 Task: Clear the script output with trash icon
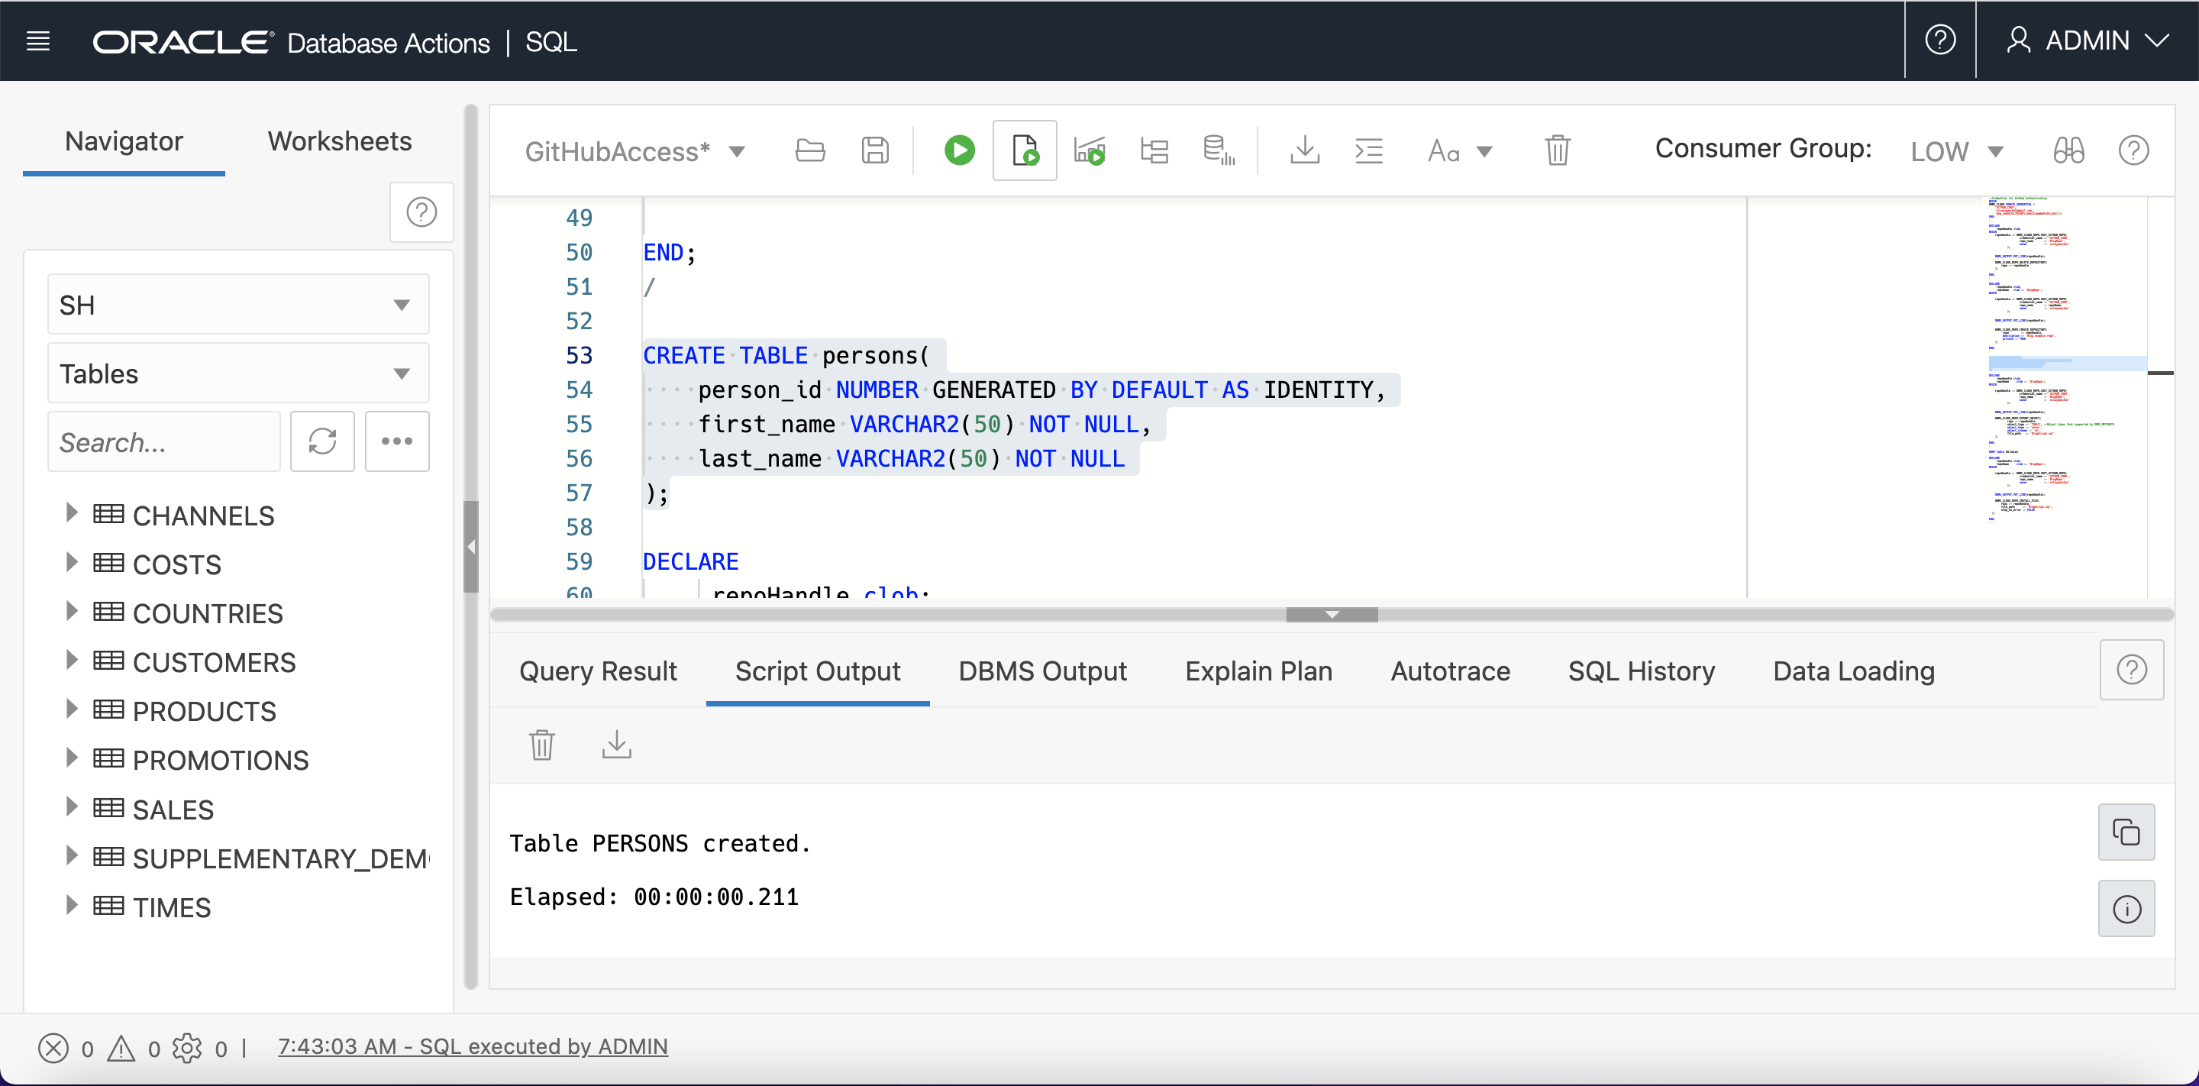point(542,745)
